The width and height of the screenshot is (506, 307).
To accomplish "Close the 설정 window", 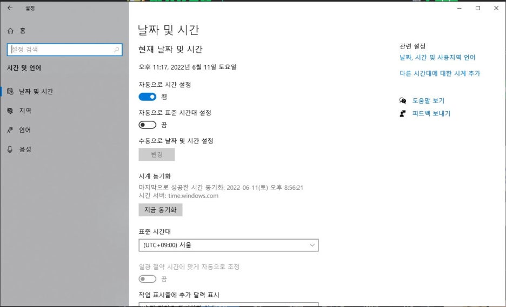I will tap(496, 8).
